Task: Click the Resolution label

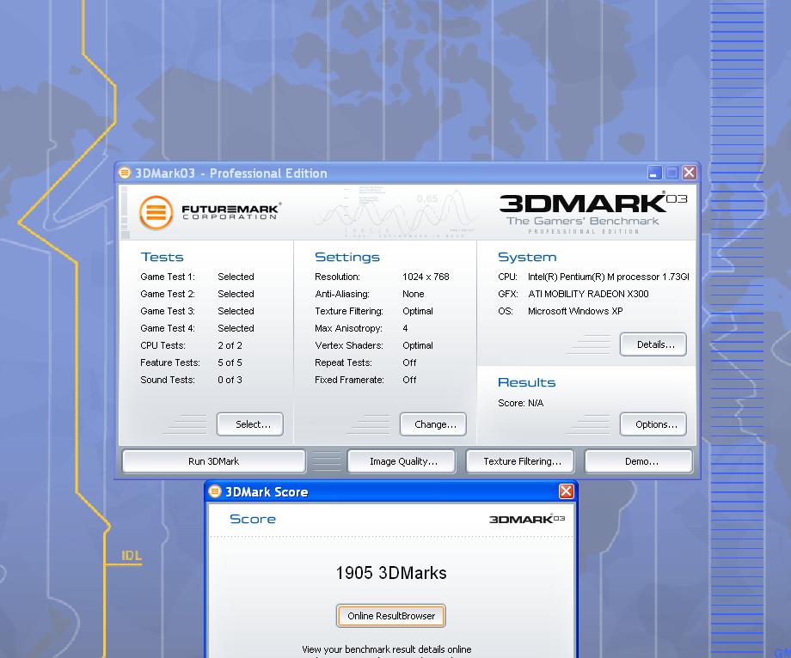Action: pyautogui.click(x=338, y=277)
